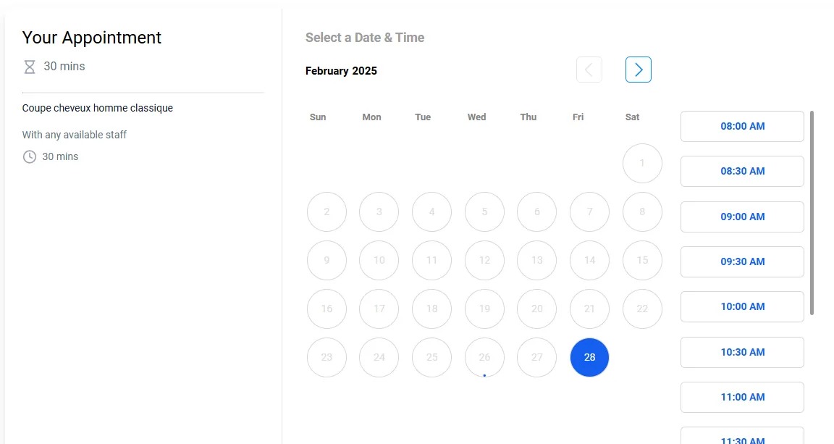Screen dimensions: 834x444
Task: Click the clock icon beside 30 mins
Action: pos(30,156)
